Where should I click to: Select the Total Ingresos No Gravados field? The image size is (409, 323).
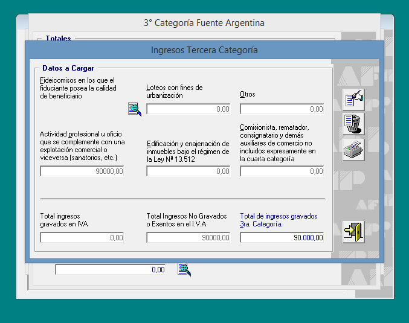(x=188, y=238)
